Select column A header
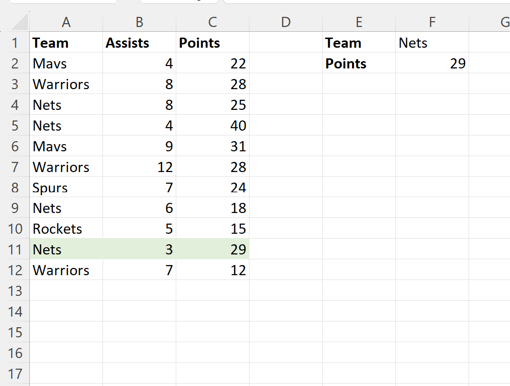 coord(66,22)
